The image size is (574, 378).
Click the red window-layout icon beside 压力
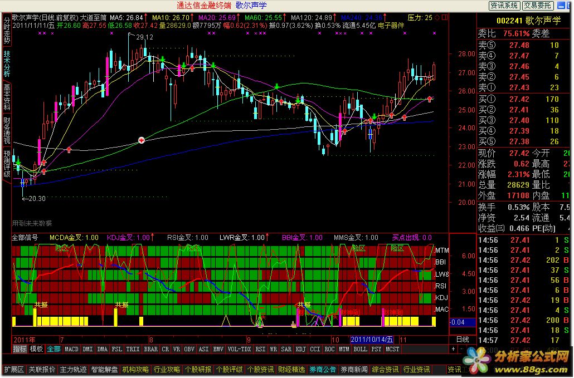click(x=445, y=18)
